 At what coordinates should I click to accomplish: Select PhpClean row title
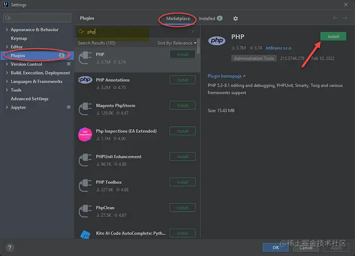click(105, 207)
